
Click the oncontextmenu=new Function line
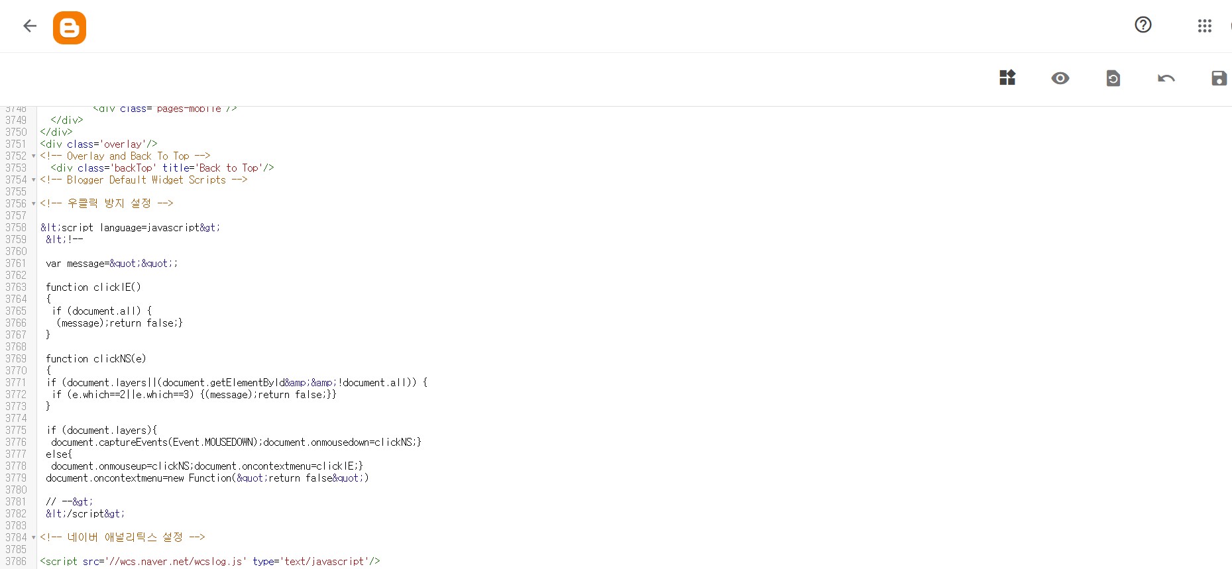click(207, 478)
